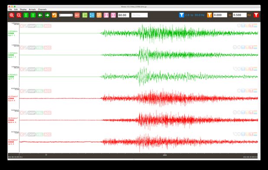Open the Display menu
The image size is (268, 170).
tap(23, 10)
